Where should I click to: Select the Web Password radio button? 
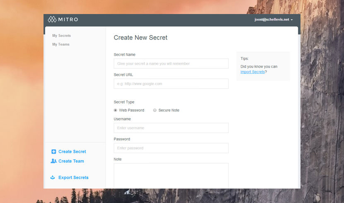click(x=115, y=110)
